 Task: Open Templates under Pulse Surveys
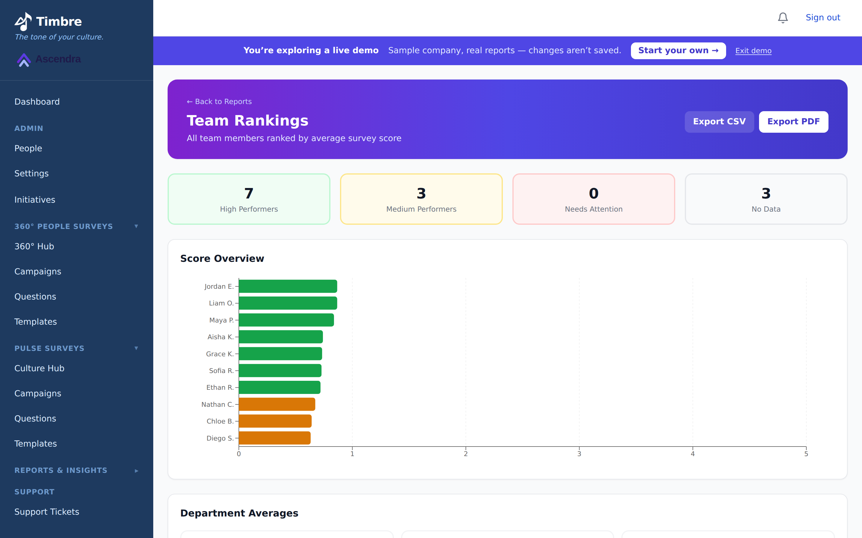click(x=36, y=444)
